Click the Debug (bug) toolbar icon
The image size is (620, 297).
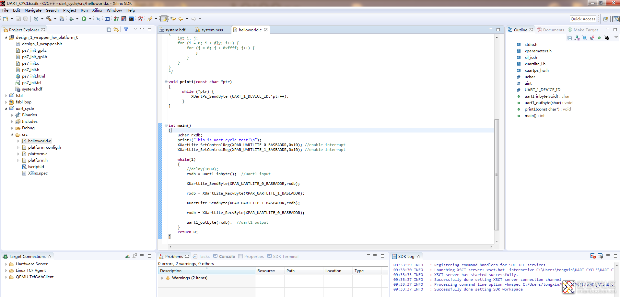pyautogui.click(x=71, y=19)
